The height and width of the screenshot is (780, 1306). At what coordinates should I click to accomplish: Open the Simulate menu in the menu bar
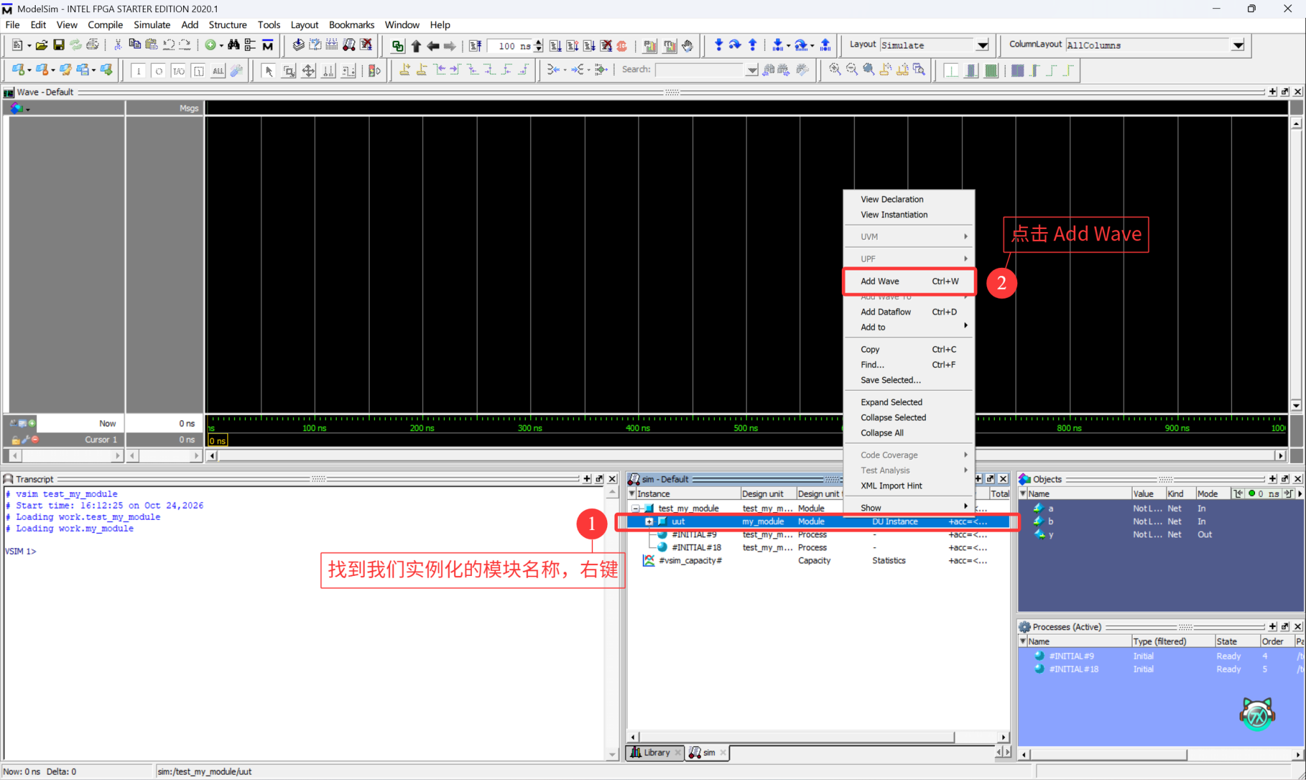click(x=152, y=25)
